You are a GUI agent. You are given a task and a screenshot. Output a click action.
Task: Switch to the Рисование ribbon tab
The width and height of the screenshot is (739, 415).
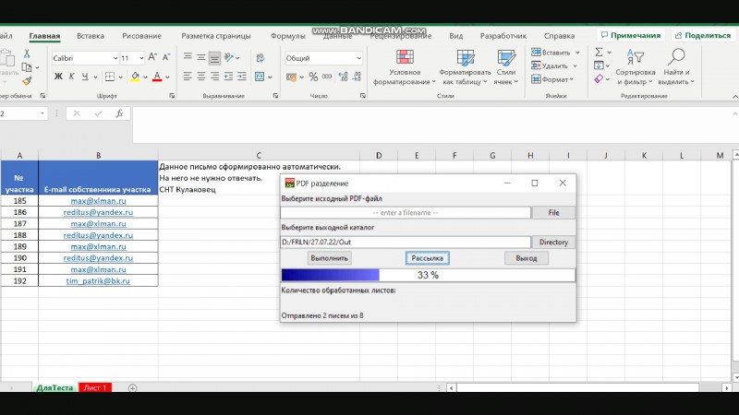click(x=141, y=36)
